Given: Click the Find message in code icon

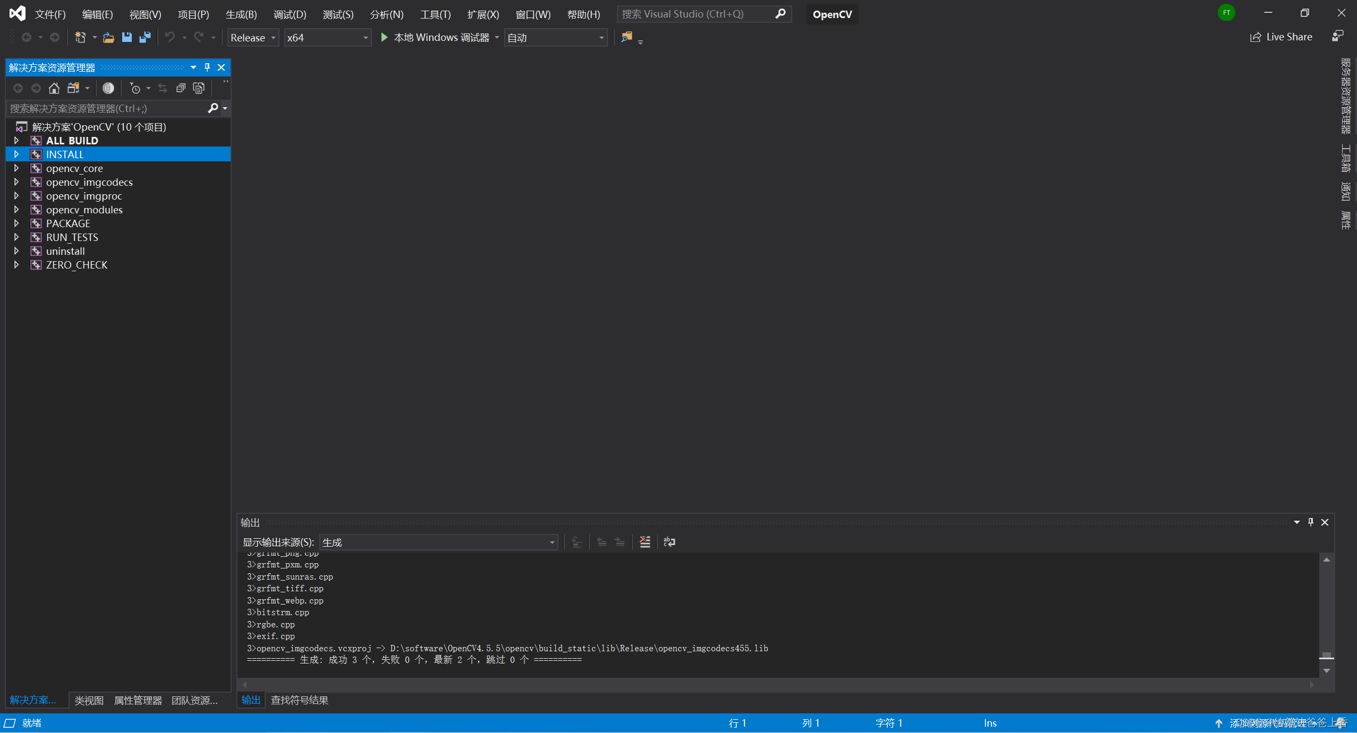Looking at the screenshot, I should (576, 542).
